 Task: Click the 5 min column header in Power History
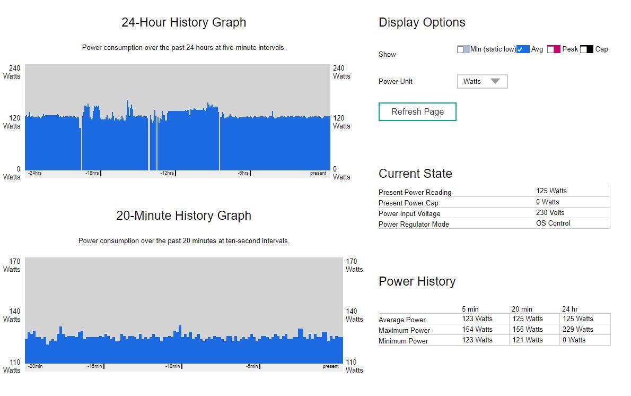pyautogui.click(x=470, y=309)
